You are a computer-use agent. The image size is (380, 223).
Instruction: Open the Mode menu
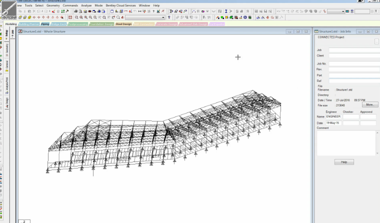[x=98, y=5]
